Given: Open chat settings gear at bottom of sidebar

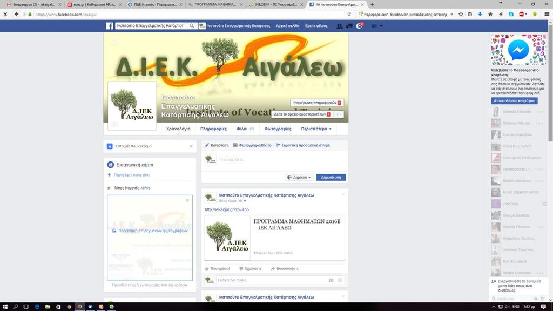Looking at the screenshot, I should [x=536, y=299].
